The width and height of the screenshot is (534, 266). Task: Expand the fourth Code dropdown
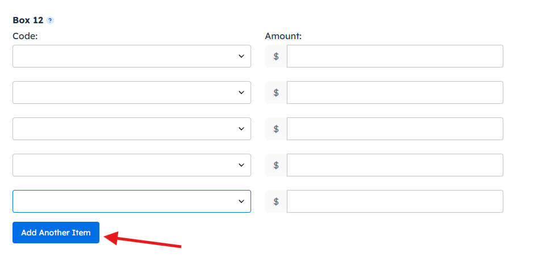[x=131, y=165]
